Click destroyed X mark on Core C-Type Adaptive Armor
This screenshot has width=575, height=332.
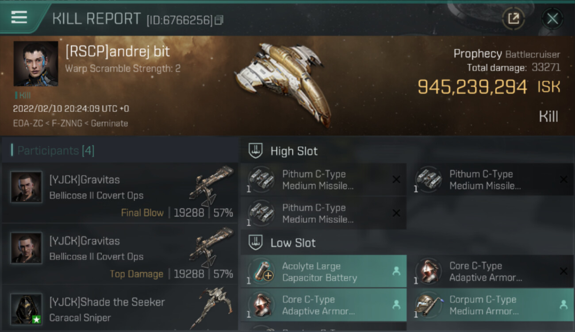pyautogui.click(x=563, y=271)
